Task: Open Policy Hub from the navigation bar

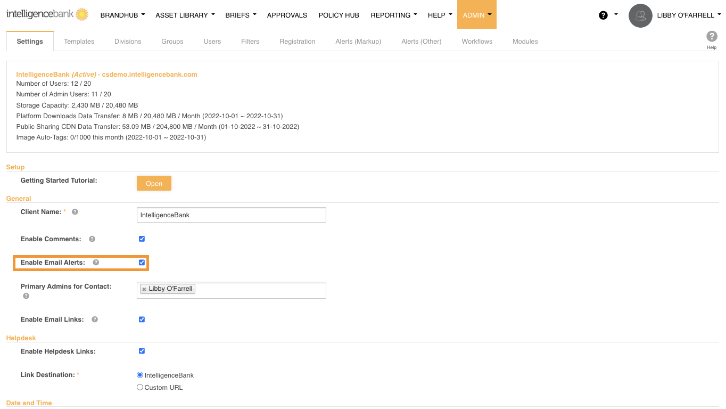Action: (x=339, y=15)
